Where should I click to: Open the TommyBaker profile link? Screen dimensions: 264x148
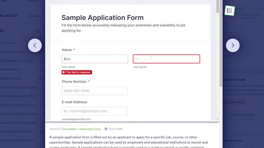(69, 129)
